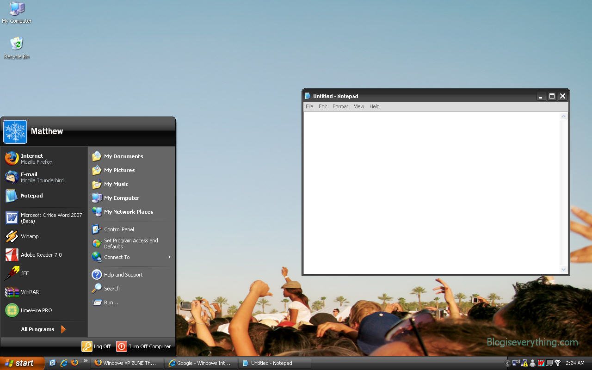
Task: Click the 2:24 AM taskbar clock
Action: [575, 363]
